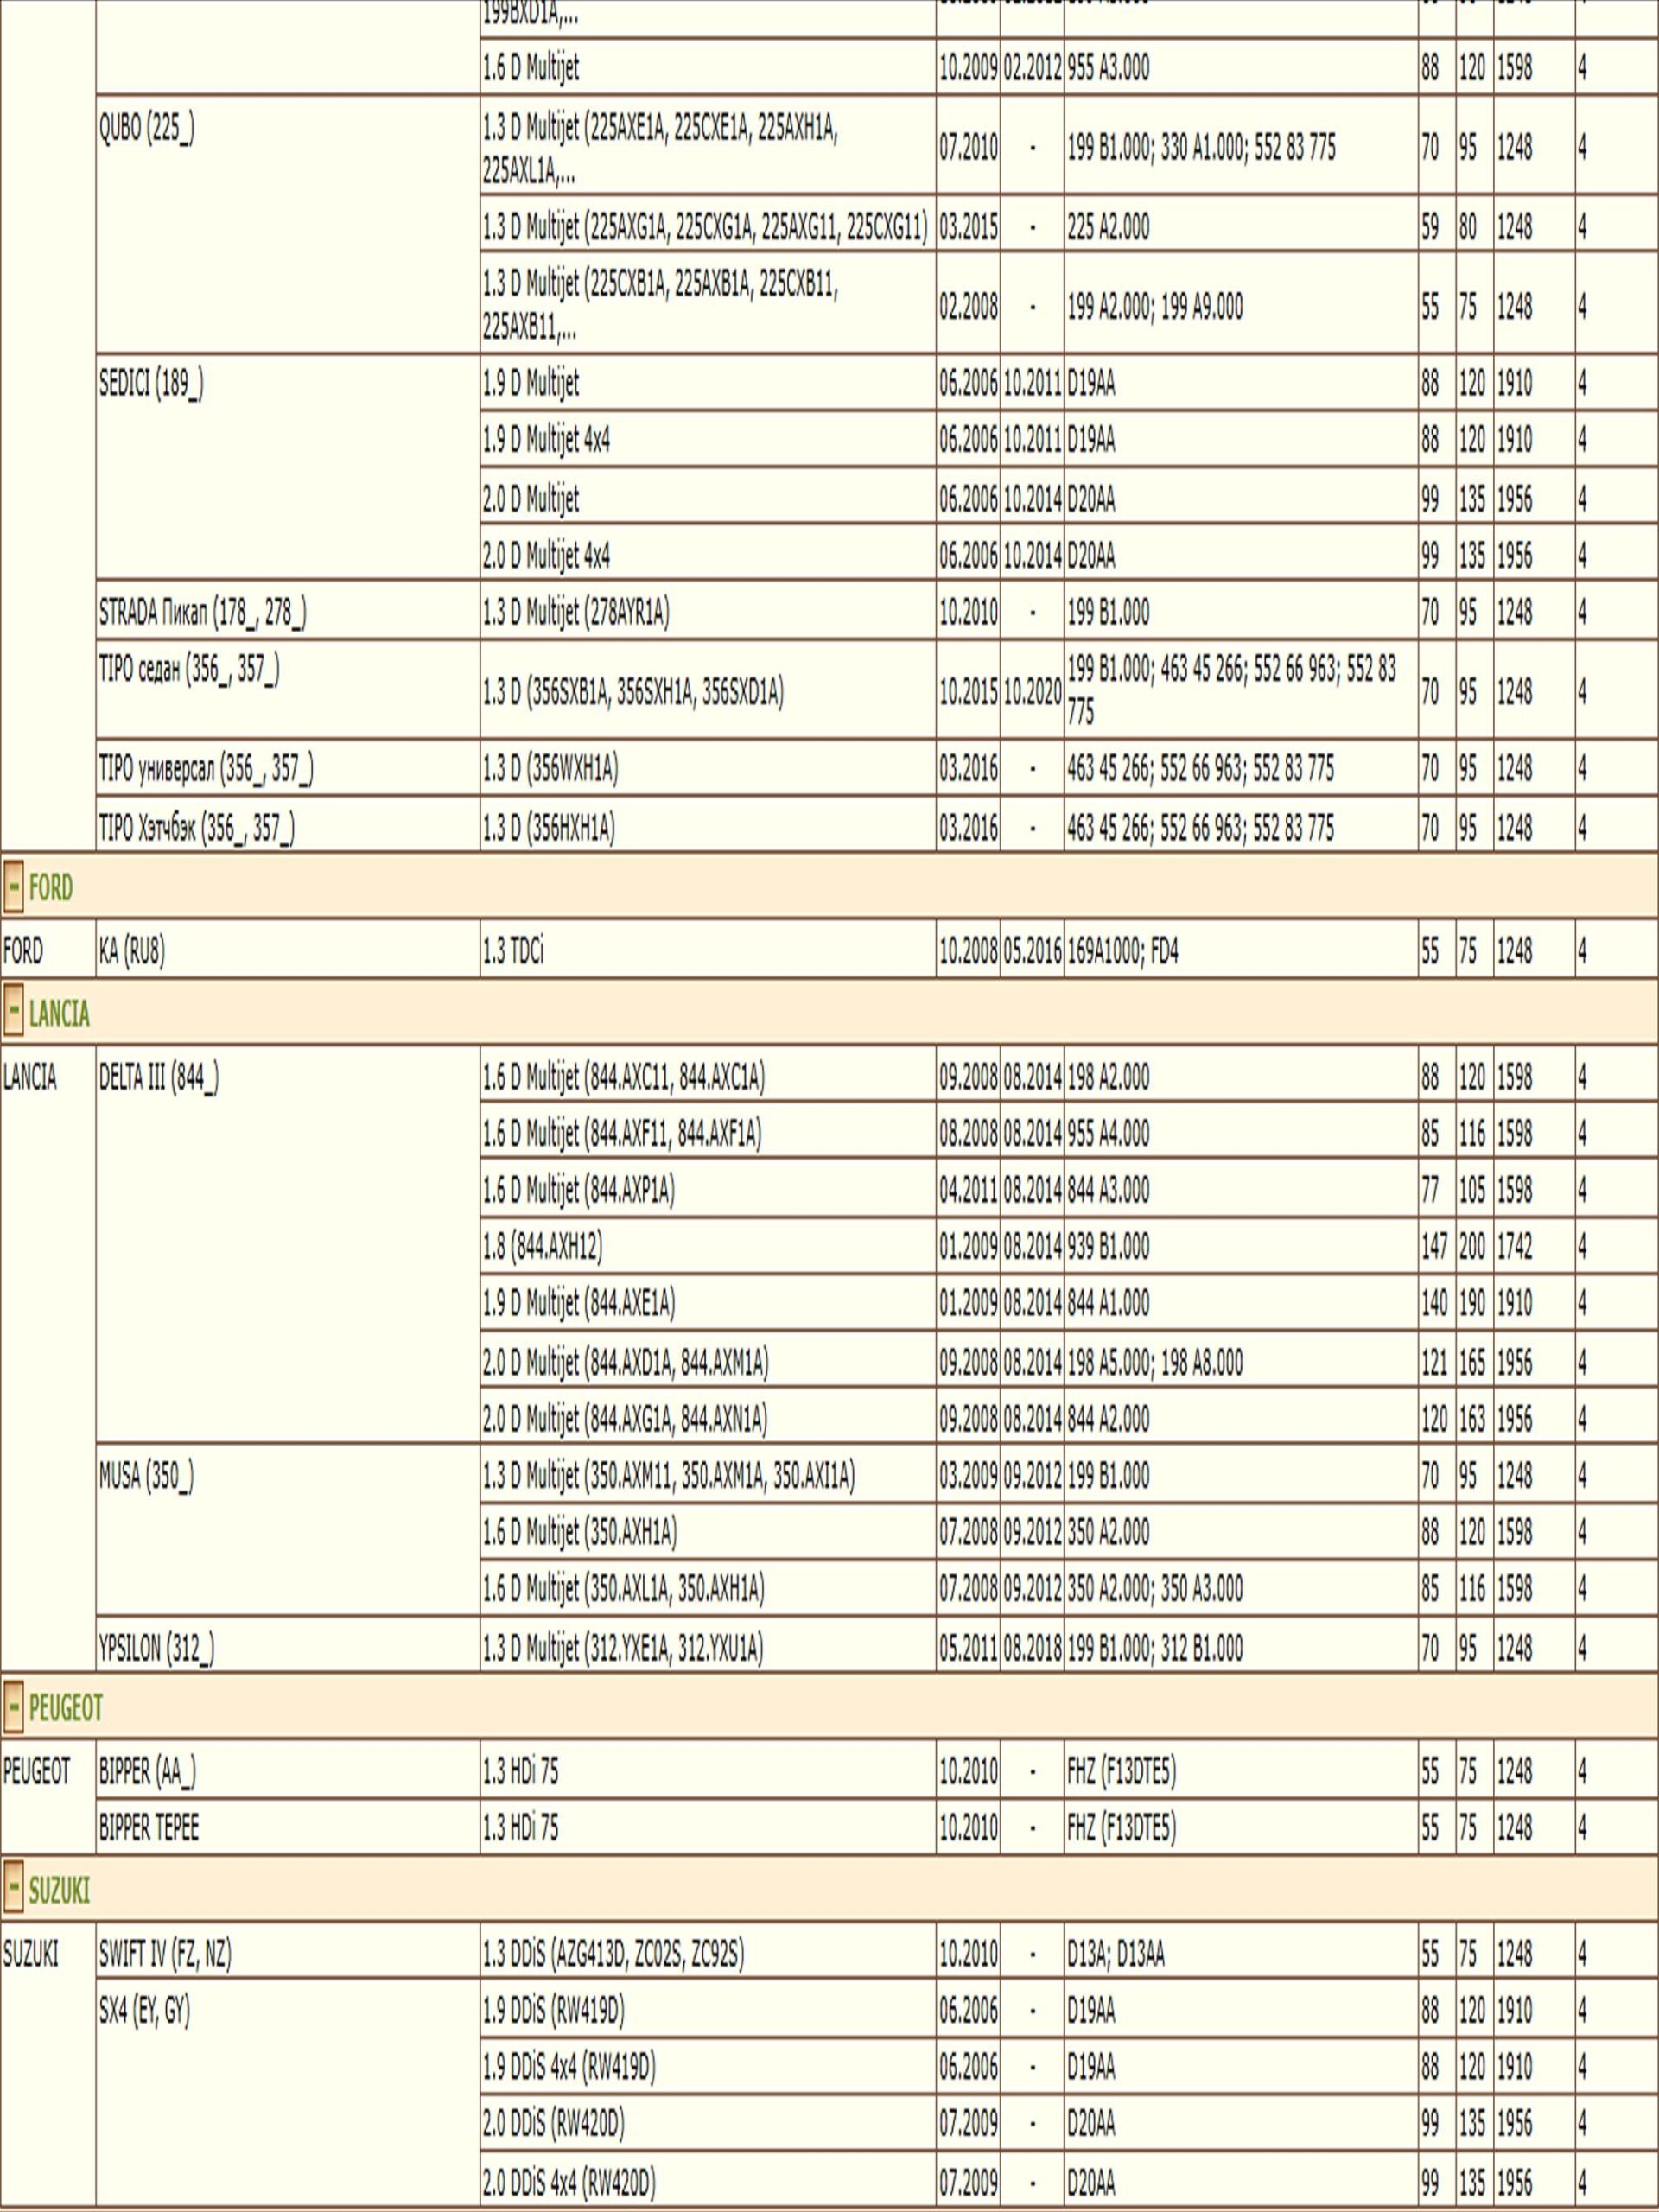Click the 1.8 (844.AXH12) engine entry
The image size is (1659, 2212).
542,1247
